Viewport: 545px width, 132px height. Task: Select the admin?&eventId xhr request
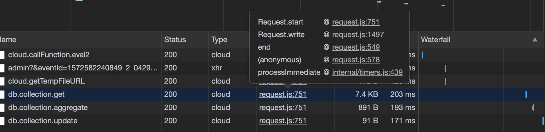(x=83, y=68)
